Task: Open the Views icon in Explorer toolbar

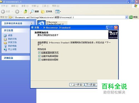Action: [x=57, y=12]
